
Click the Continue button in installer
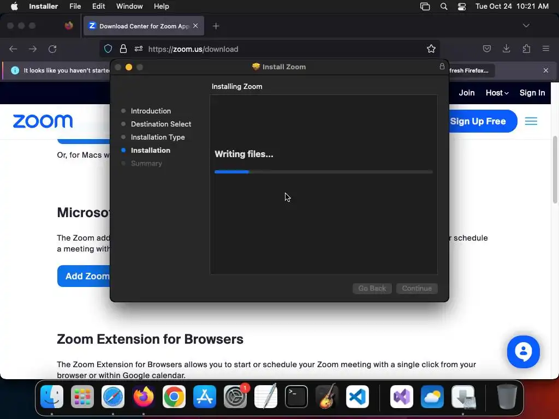point(417,288)
